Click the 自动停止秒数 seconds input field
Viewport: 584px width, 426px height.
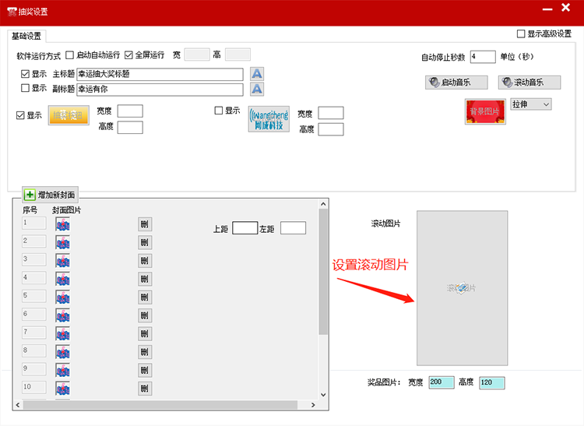483,57
